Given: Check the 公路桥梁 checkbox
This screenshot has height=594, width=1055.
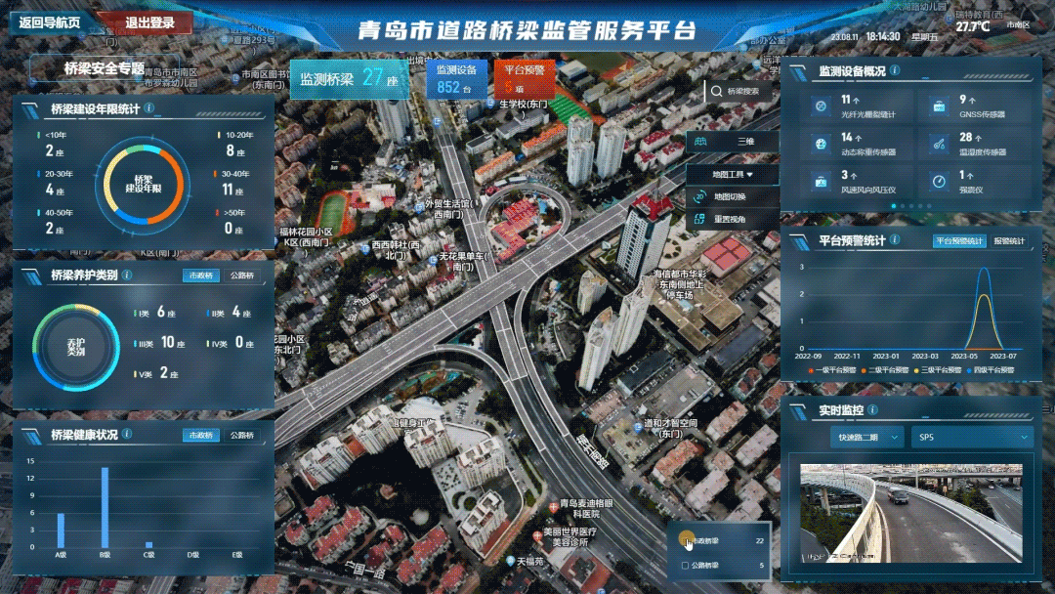Looking at the screenshot, I should [685, 566].
